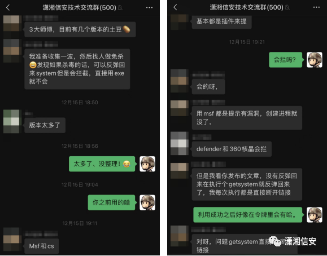The height and width of the screenshot is (256, 327).
Task: Tap the muted bell icon in left title
Action: click(120, 8)
